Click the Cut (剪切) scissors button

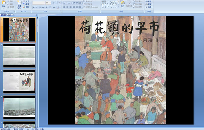pyautogui.click(x=10, y=1)
